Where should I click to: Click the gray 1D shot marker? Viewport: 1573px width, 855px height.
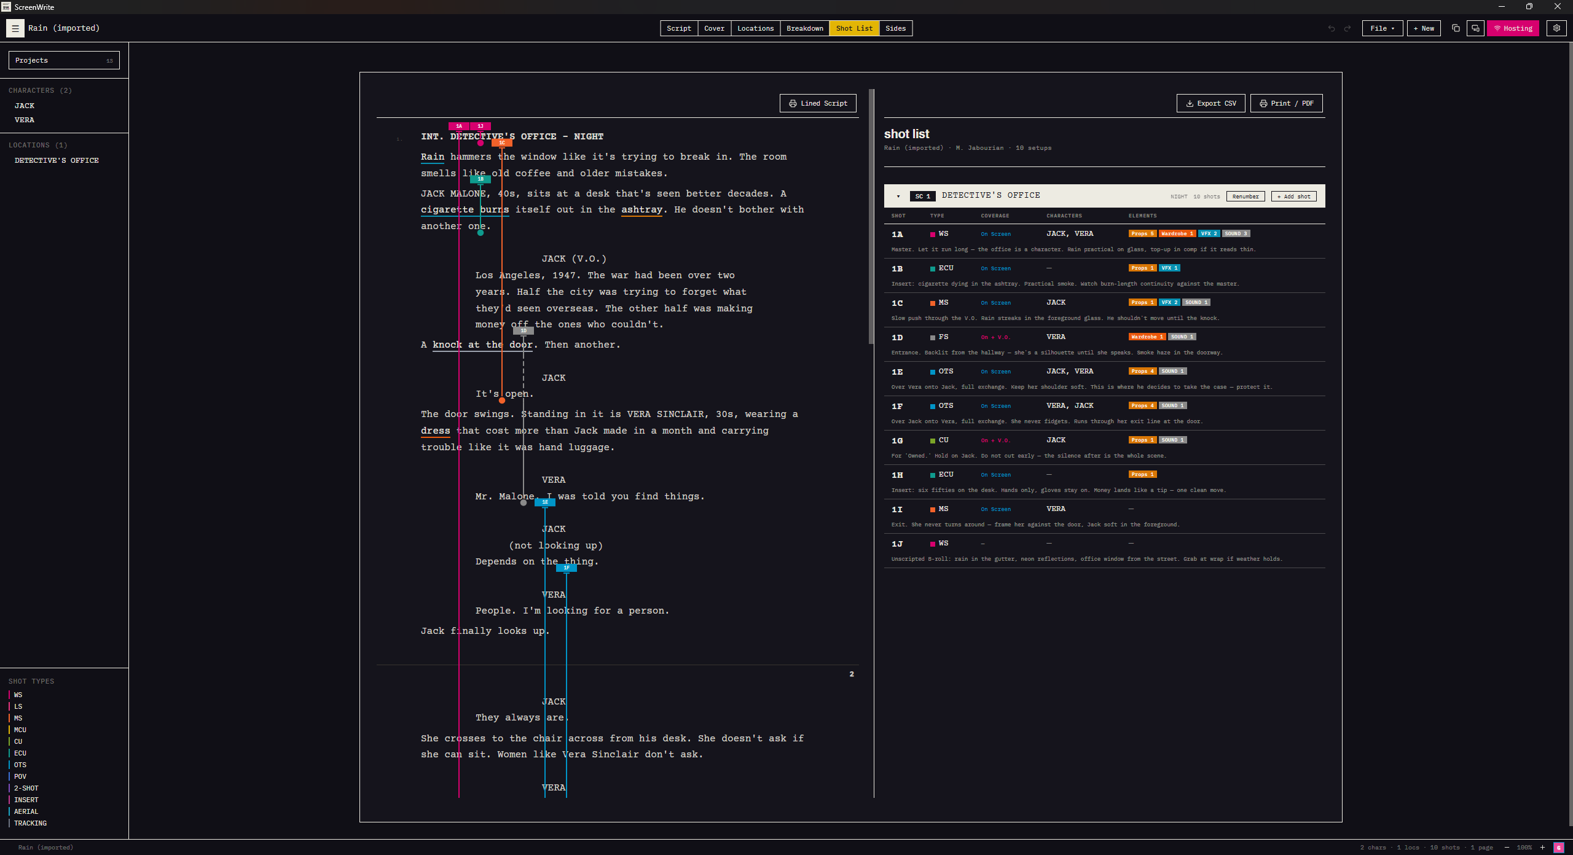pos(524,330)
